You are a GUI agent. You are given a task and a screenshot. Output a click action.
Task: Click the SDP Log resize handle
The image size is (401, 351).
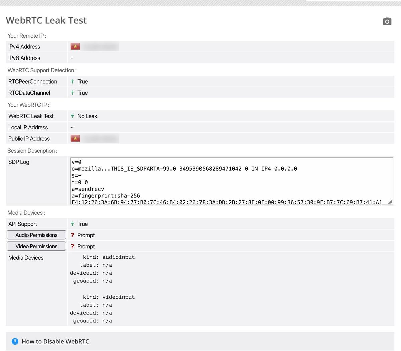[390, 201]
